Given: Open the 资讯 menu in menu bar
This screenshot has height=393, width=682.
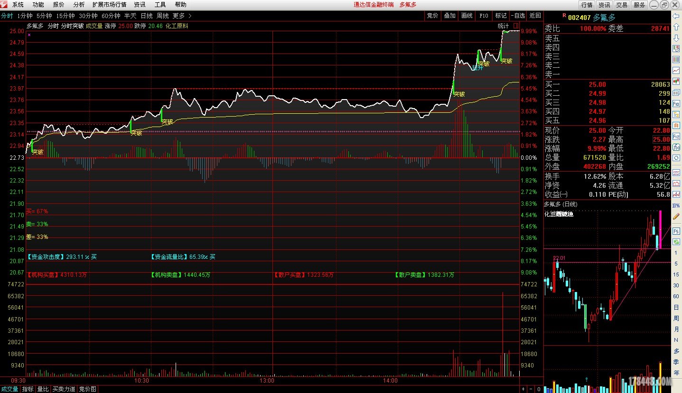Looking at the screenshot, I should pyautogui.click(x=140, y=5).
